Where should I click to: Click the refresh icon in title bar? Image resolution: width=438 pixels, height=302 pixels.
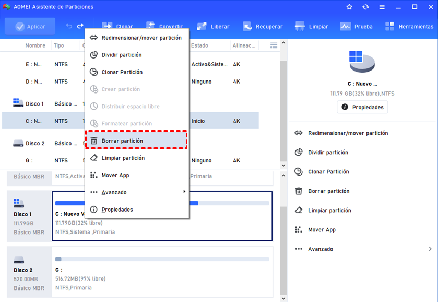coord(365,7)
